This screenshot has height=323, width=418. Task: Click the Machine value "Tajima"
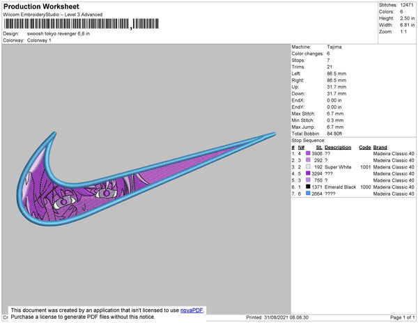pyautogui.click(x=334, y=47)
